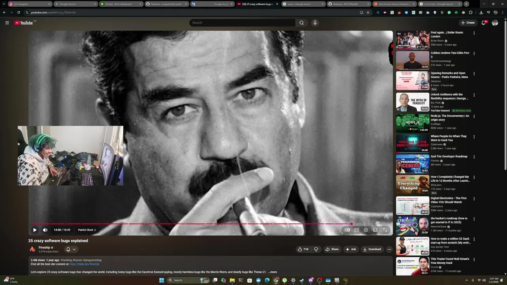Open Node.js Documentary thumbnail

pyautogui.click(x=412, y=123)
